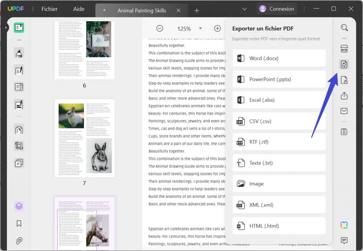Export the PDF as Word (.docx)
This screenshot has width=363, height=251.
279,58
